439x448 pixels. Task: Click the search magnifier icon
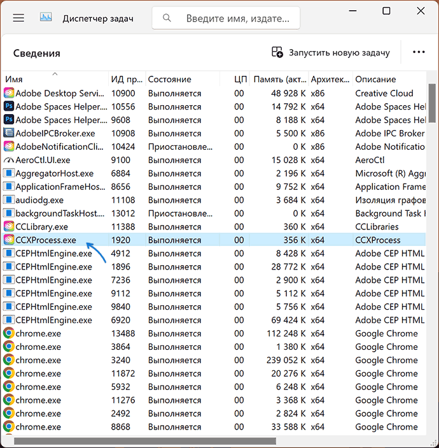167,18
